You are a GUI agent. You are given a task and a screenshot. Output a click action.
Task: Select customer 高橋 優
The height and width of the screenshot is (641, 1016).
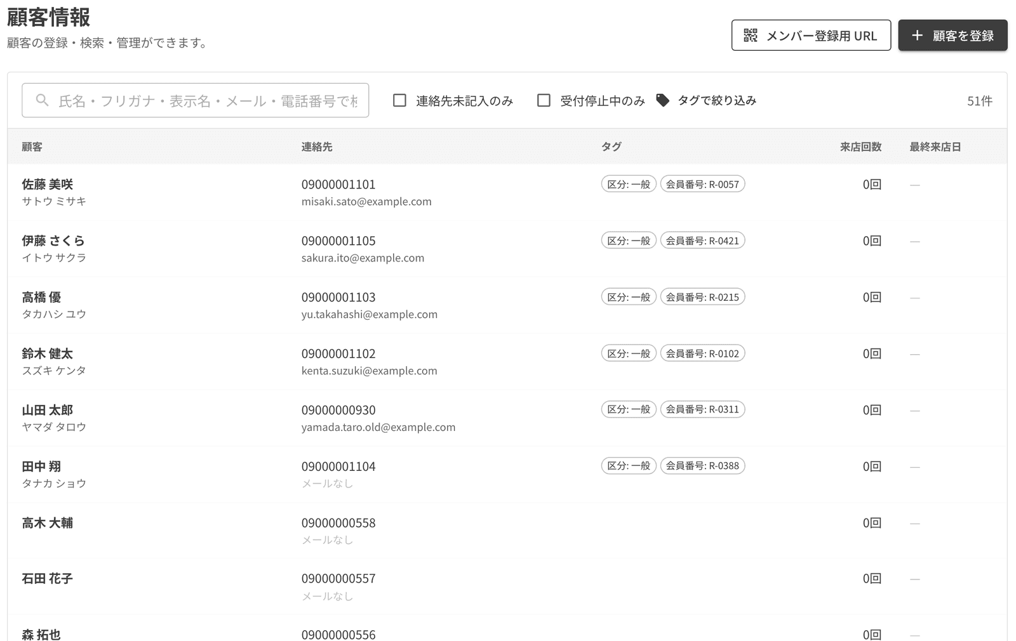click(x=41, y=297)
